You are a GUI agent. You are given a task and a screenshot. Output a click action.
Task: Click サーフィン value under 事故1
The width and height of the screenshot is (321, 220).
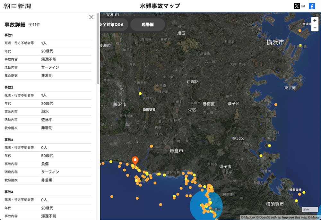50,67
